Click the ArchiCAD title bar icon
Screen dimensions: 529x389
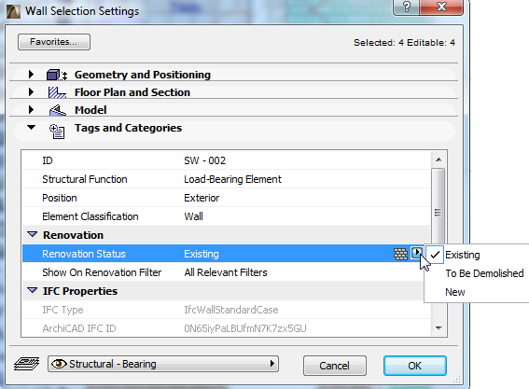tap(13, 11)
